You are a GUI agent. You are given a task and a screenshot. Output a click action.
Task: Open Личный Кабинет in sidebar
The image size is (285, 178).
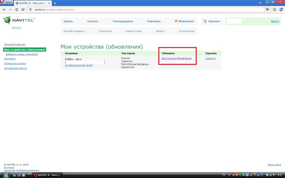15,44
